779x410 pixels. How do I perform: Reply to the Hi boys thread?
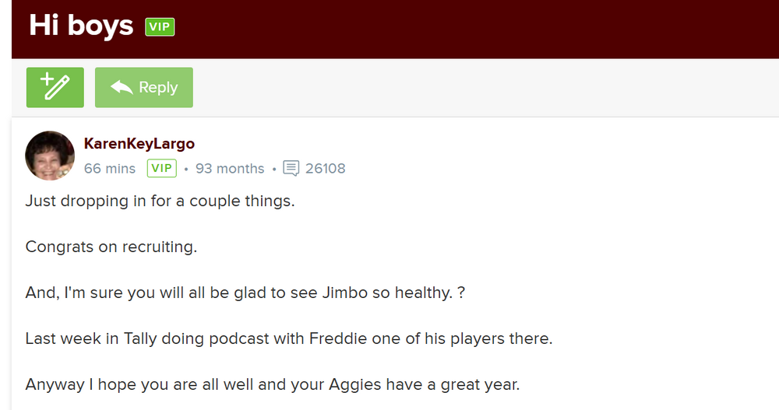[144, 87]
